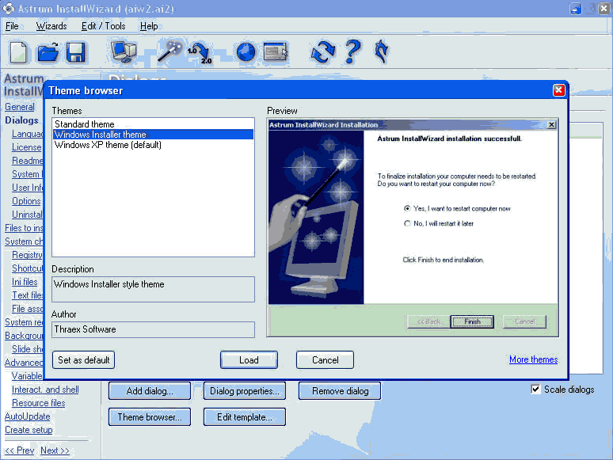This screenshot has height=460, width=613.
Task: Click the blue globe toolbar icon
Action: pyautogui.click(x=246, y=52)
